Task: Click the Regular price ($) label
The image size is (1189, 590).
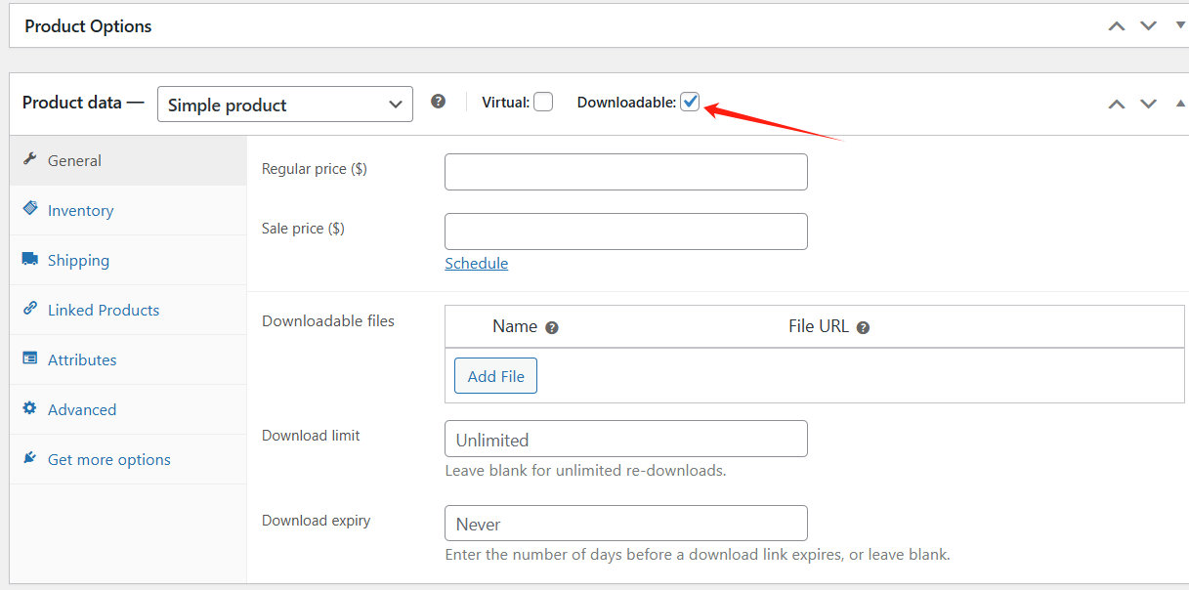Action: 315,169
